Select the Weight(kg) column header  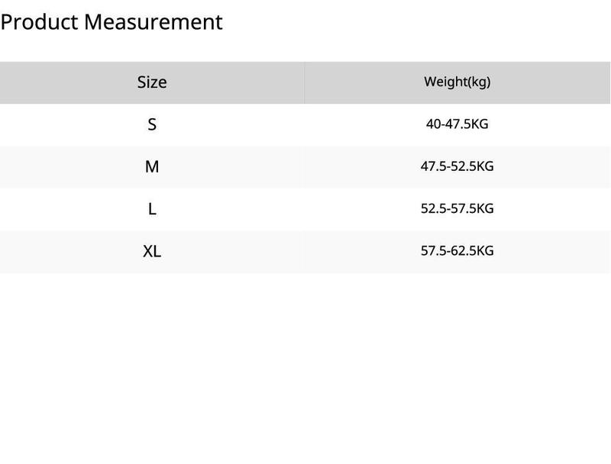pyautogui.click(x=457, y=82)
